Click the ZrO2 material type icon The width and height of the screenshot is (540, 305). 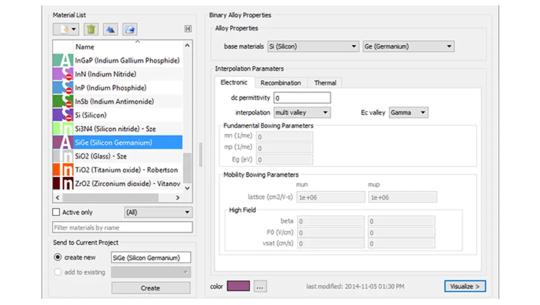point(63,184)
